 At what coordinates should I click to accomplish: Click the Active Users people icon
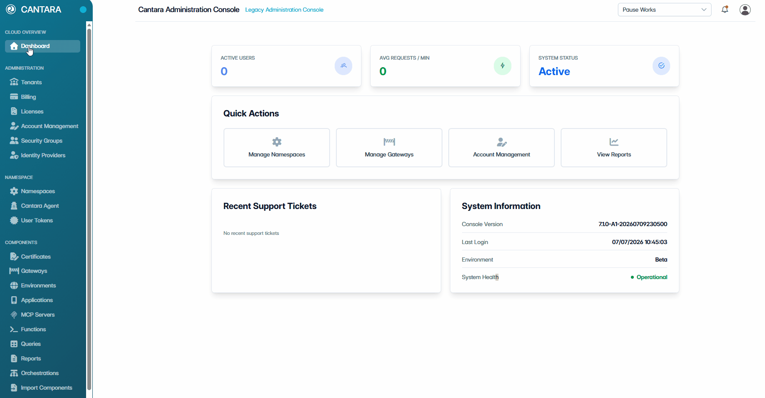(x=343, y=66)
